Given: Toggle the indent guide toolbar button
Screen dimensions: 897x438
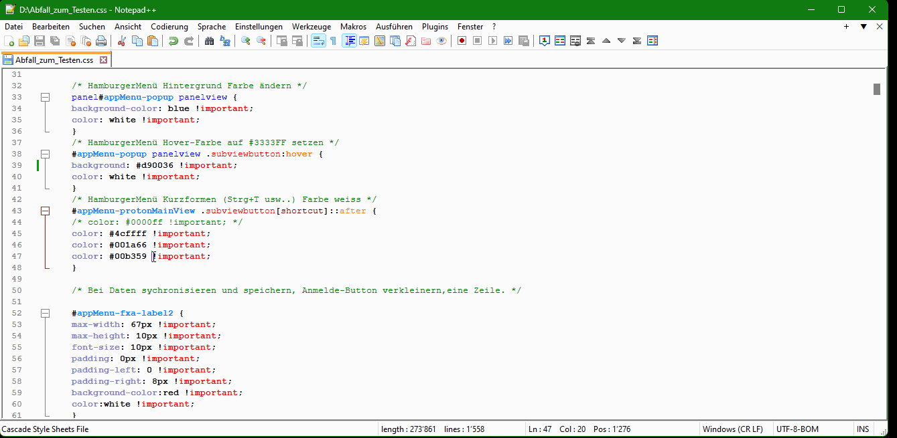Looking at the screenshot, I should tap(349, 41).
